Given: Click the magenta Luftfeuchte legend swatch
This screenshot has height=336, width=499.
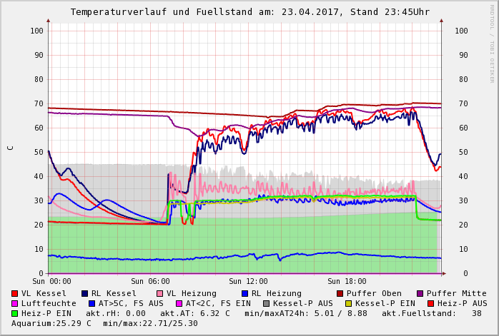Looking at the screenshot, I should pos(14,303).
